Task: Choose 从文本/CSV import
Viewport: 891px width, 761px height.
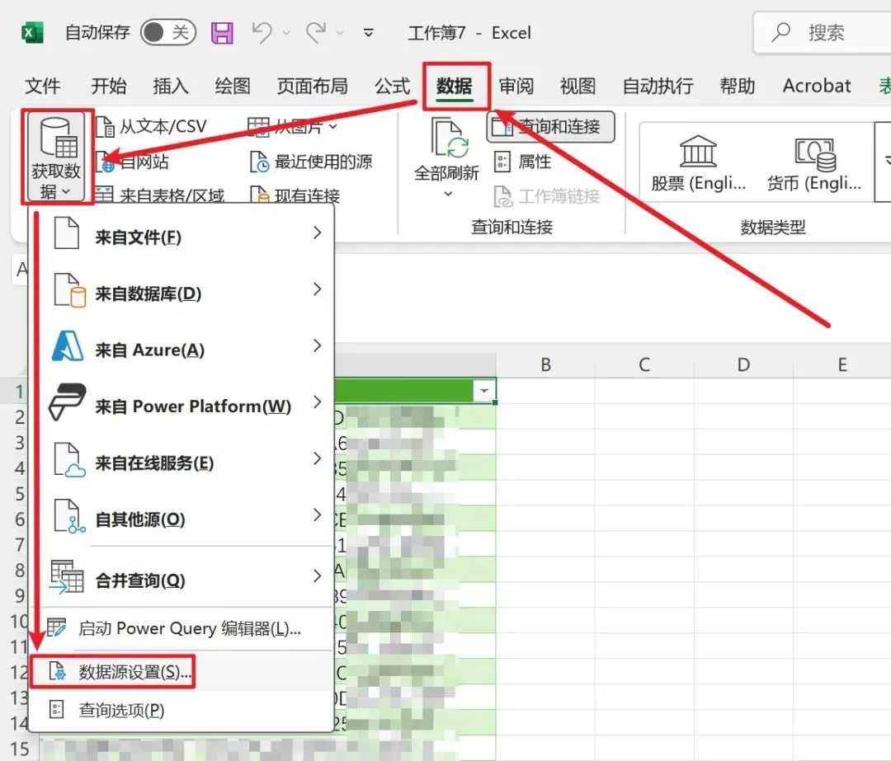Action: (151, 127)
